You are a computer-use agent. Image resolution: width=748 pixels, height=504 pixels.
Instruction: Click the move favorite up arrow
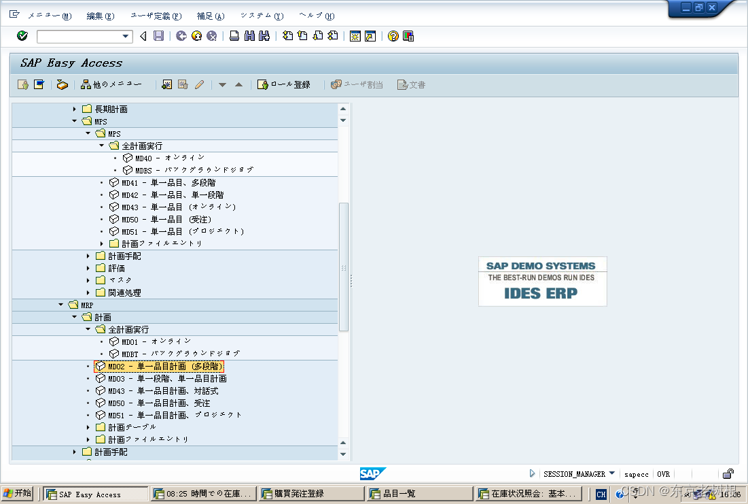(239, 84)
